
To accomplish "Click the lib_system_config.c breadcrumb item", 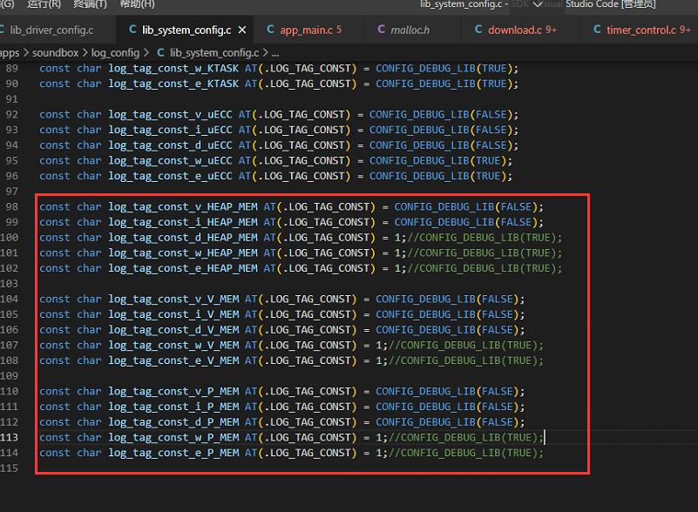I will tap(208, 52).
